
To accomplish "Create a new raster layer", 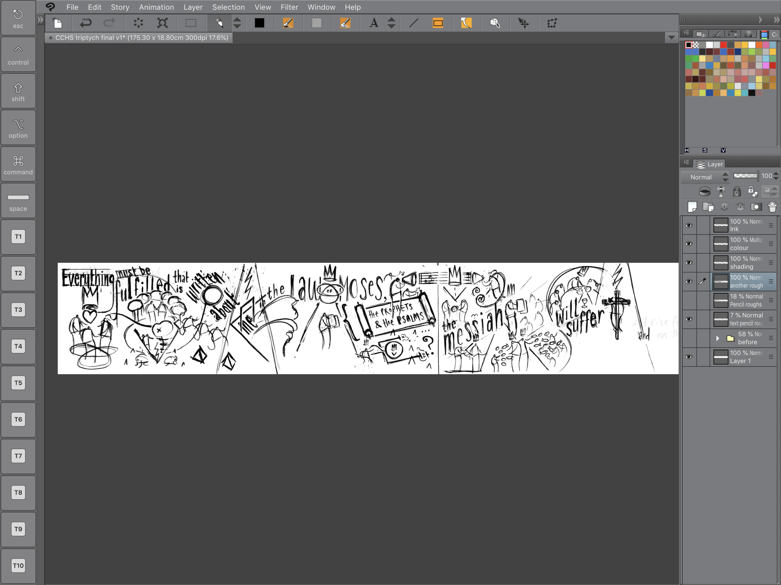I will click(x=692, y=207).
